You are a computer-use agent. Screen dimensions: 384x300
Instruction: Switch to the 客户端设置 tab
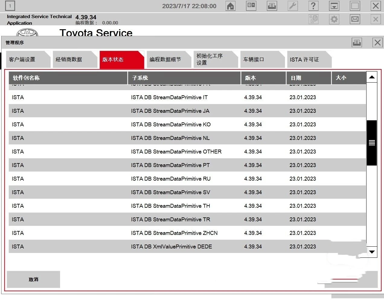click(28, 59)
